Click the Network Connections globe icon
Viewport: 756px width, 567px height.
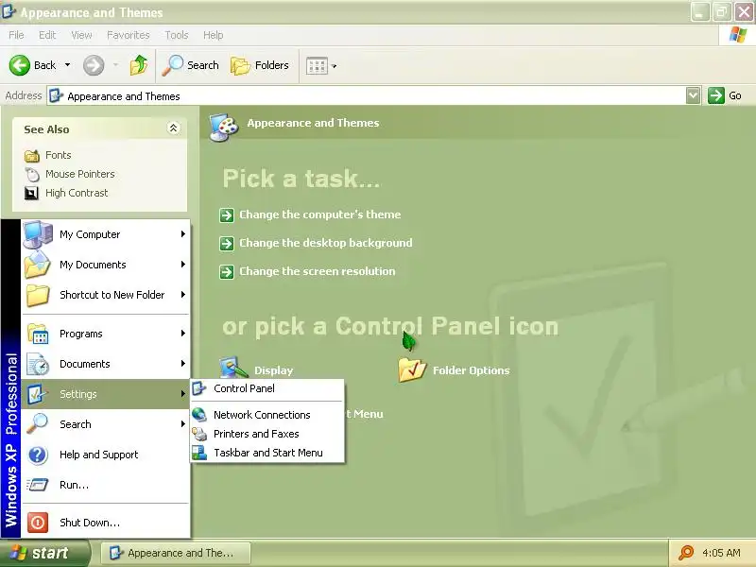click(199, 415)
